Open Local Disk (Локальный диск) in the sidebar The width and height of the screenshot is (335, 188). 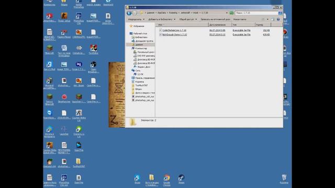pyautogui.click(x=144, y=52)
